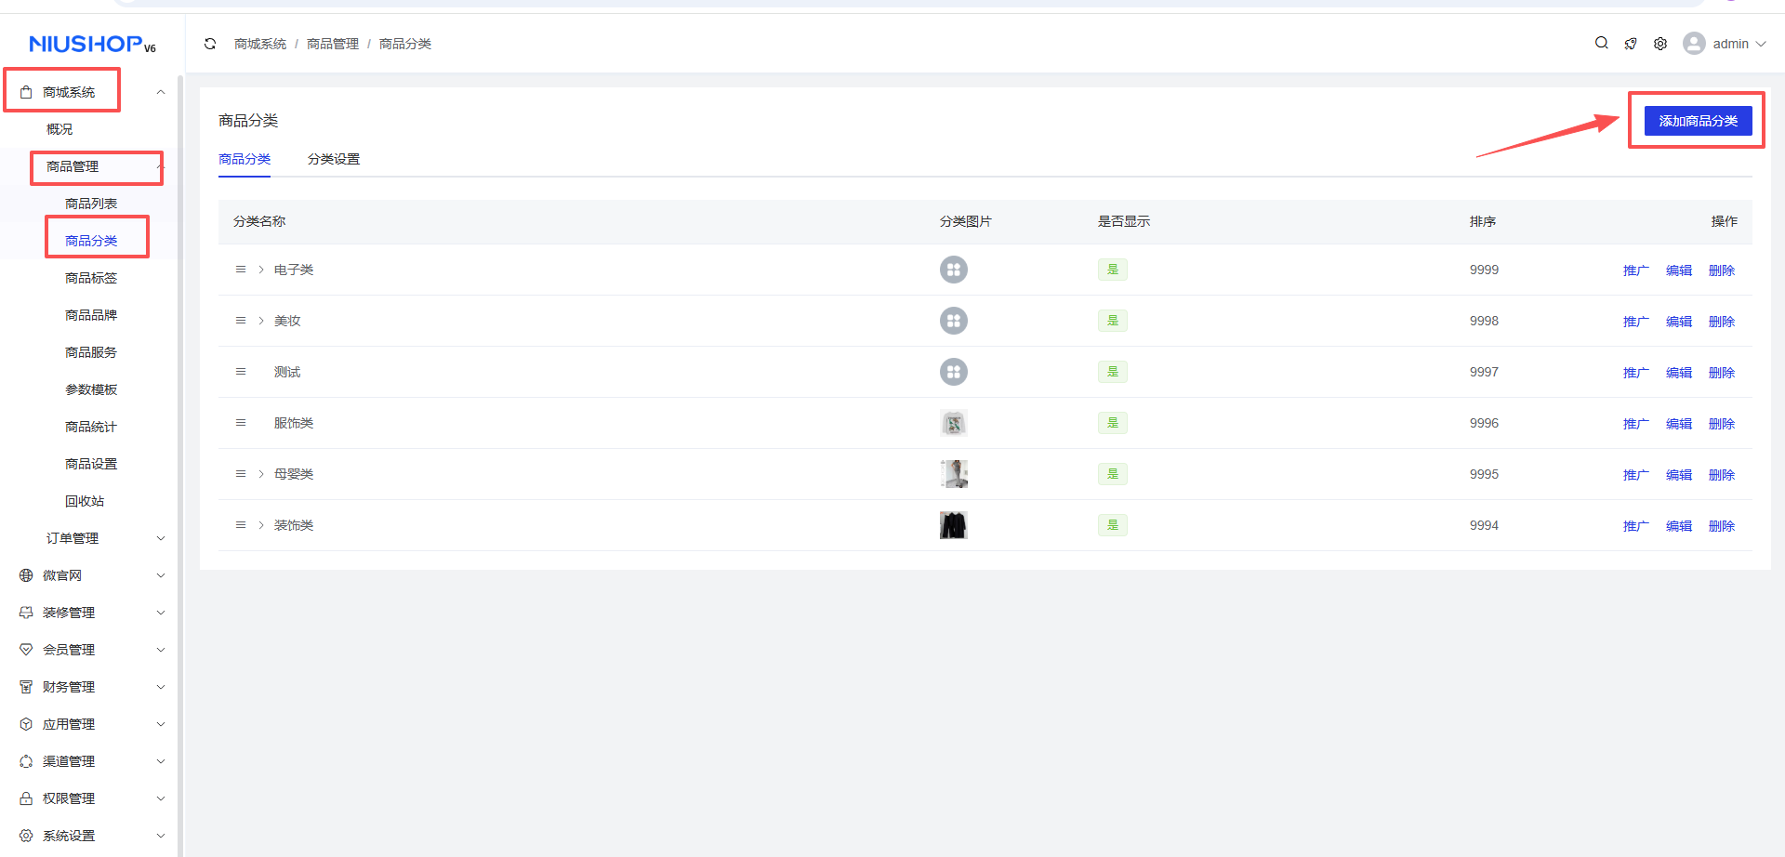
Task: Click the 商品管理 breadcrumb link
Action: click(x=333, y=44)
